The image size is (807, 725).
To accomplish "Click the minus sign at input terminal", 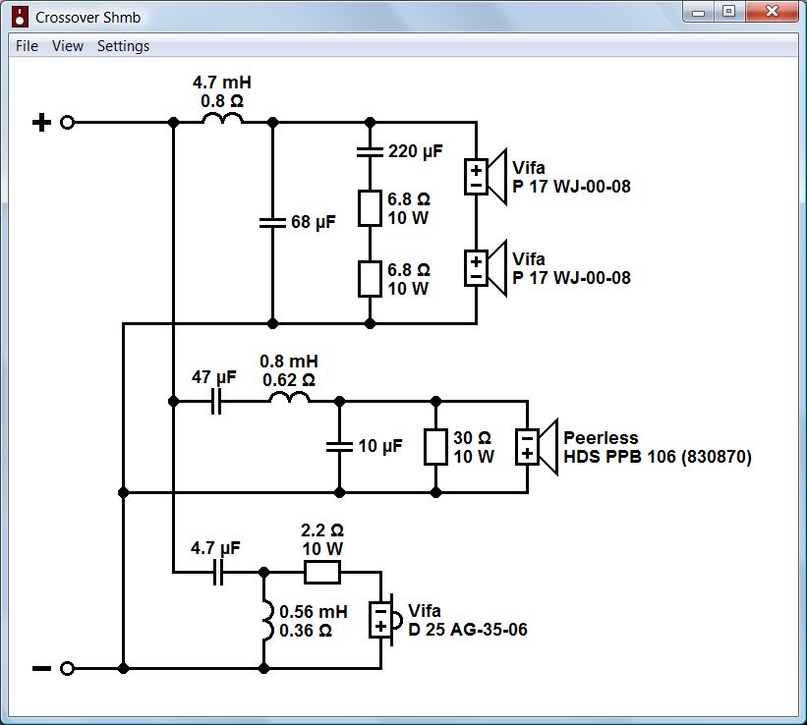I will click(41, 668).
